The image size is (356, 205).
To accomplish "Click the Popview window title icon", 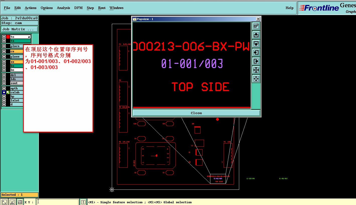I will coord(134,19).
